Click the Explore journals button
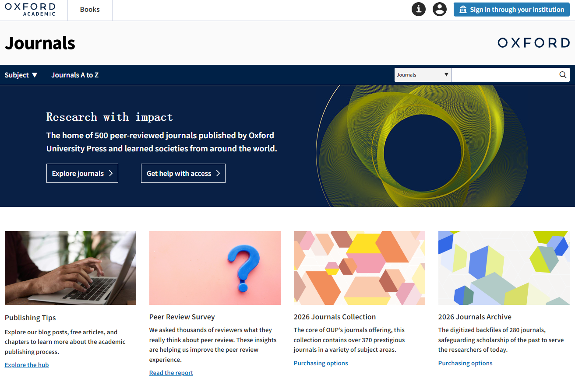Screen dimensions: 575x378 tap(82, 173)
